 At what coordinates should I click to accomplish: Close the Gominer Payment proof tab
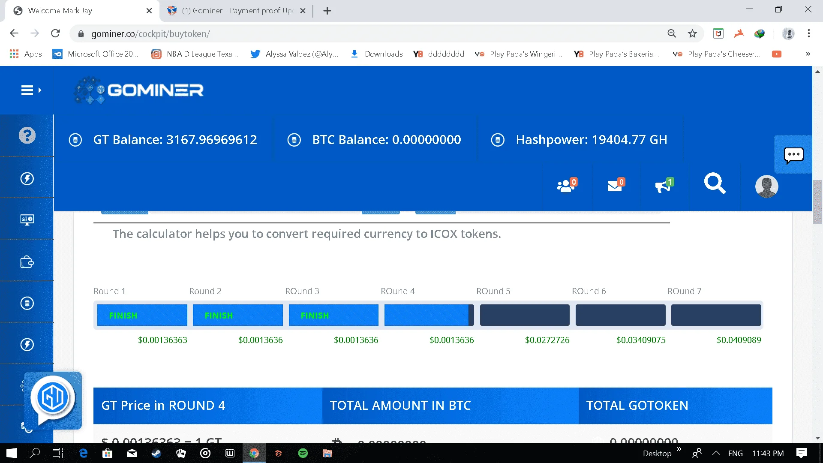point(303,11)
